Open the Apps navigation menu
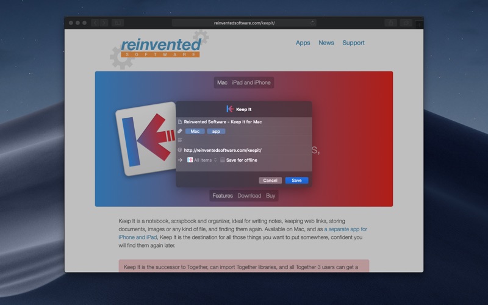 pos(303,43)
